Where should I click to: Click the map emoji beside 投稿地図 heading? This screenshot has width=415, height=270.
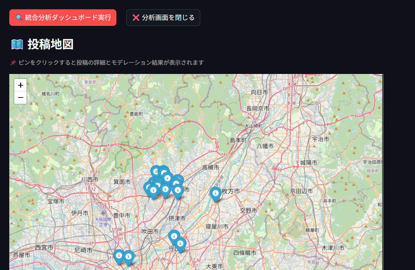pos(17,44)
